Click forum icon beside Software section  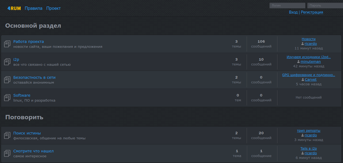[x=7, y=98]
